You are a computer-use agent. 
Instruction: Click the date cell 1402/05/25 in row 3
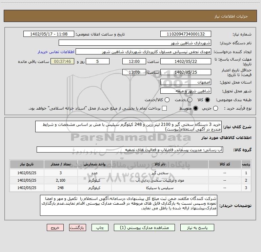coord(27,188)
